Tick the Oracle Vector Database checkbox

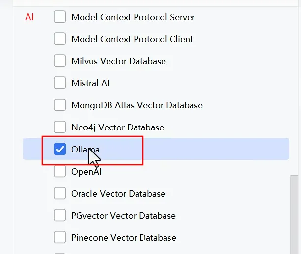(60, 194)
